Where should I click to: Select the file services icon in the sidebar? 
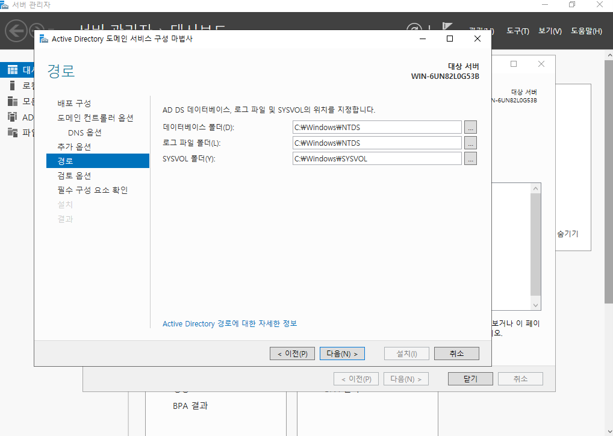pyautogui.click(x=13, y=132)
